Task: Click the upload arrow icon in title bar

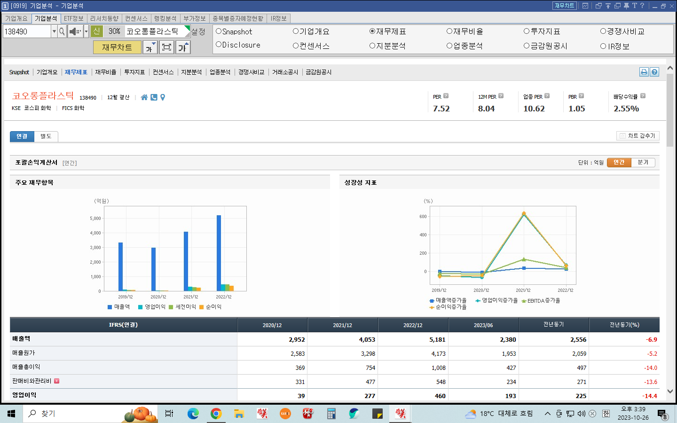Action: point(608,6)
